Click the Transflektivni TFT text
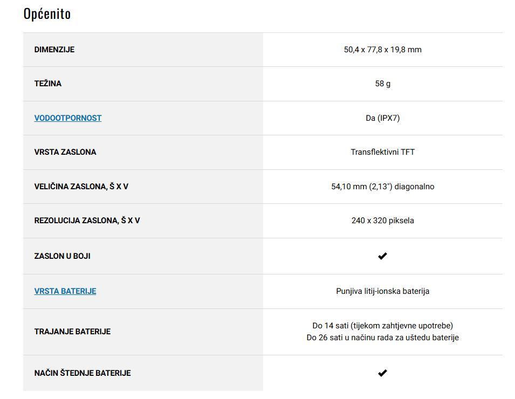 (x=383, y=152)
